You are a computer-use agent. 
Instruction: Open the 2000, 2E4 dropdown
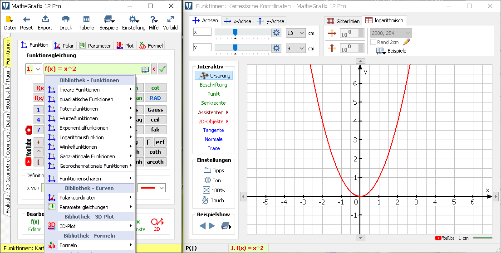pyautogui.click(x=391, y=33)
